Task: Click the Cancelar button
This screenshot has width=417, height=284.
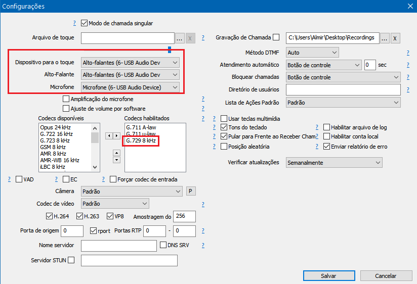Action: pyautogui.click(x=385, y=276)
